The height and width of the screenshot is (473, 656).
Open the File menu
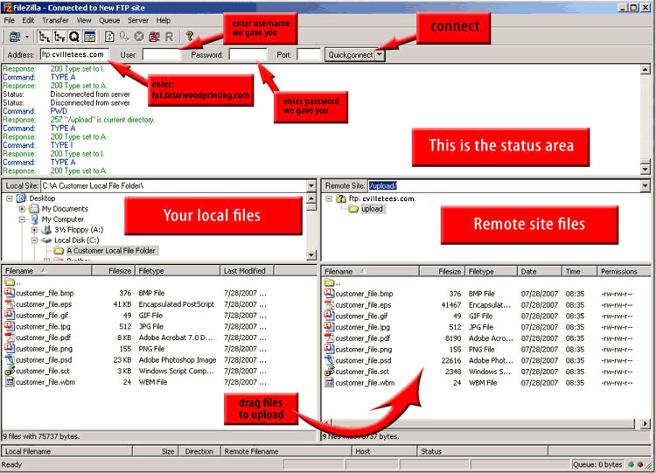pyautogui.click(x=10, y=20)
